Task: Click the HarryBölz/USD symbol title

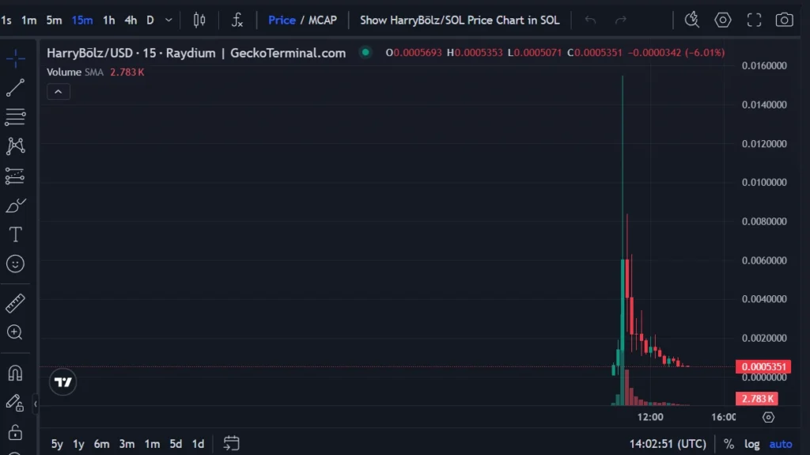Action: (196, 53)
